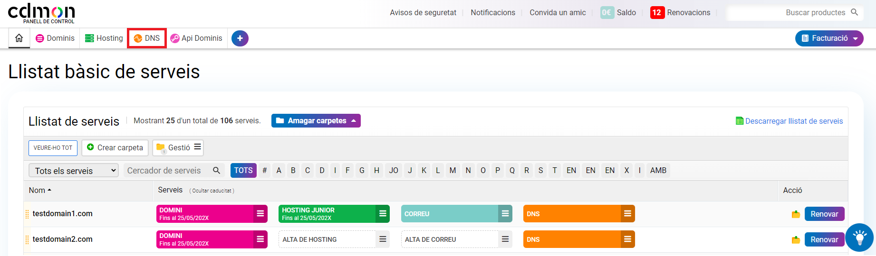Filter services by AMB

click(x=658, y=170)
